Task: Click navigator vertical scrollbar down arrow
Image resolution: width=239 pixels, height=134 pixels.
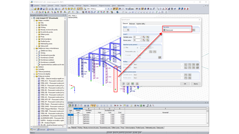Action: 65,125
